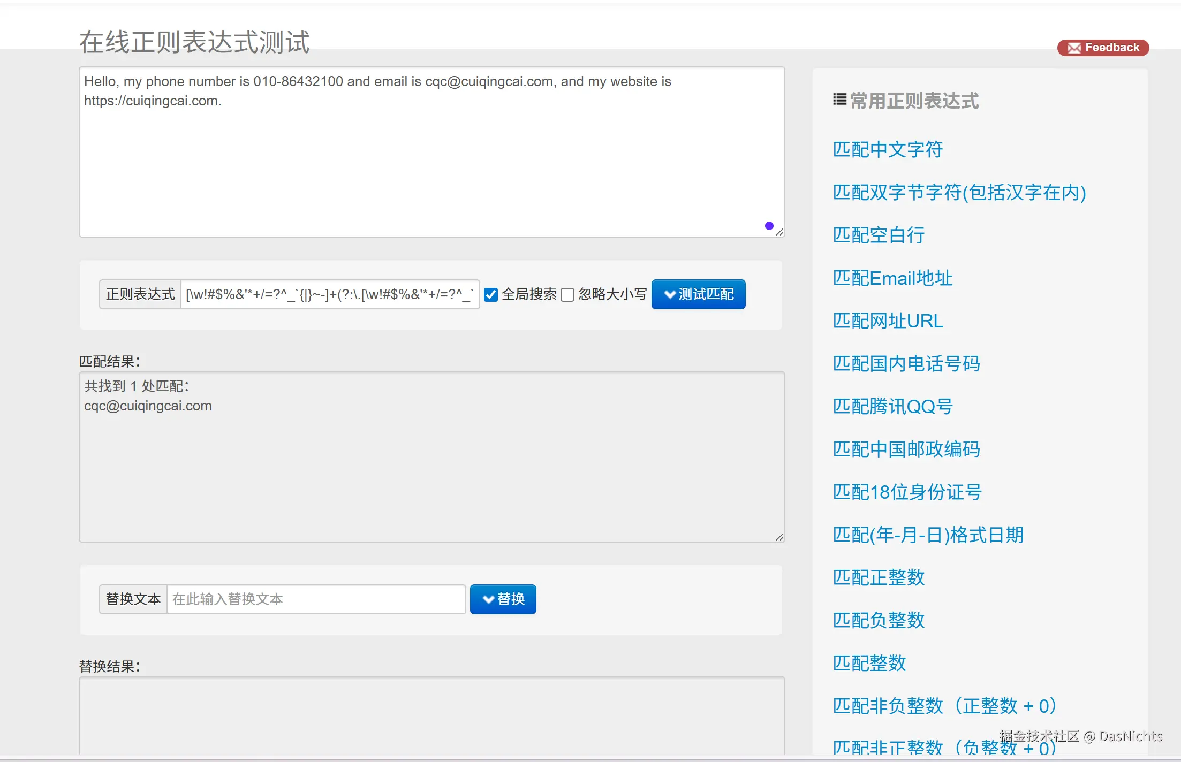Image resolution: width=1181 pixels, height=762 pixels.
Task: Focus the 替换文本 input field
Action: click(x=316, y=599)
